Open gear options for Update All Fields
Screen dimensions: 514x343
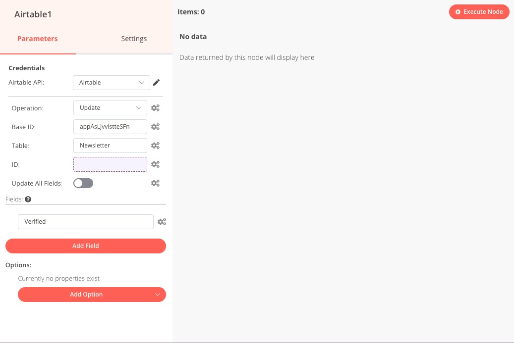pos(155,183)
